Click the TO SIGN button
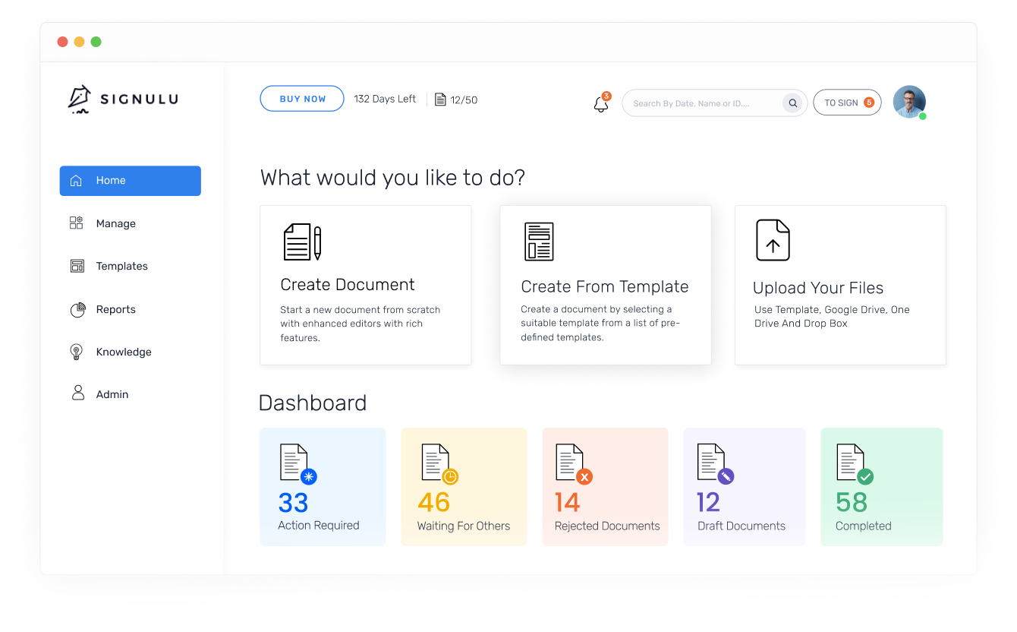This screenshot has height=632, width=1017. pyautogui.click(x=846, y=103)
